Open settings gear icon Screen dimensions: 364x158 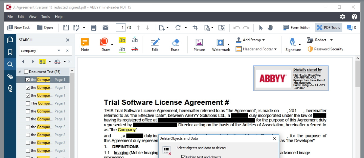343,17
